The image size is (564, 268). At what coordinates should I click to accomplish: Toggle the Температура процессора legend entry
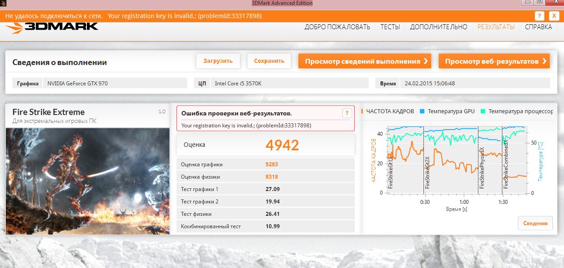tap(517, 111)
